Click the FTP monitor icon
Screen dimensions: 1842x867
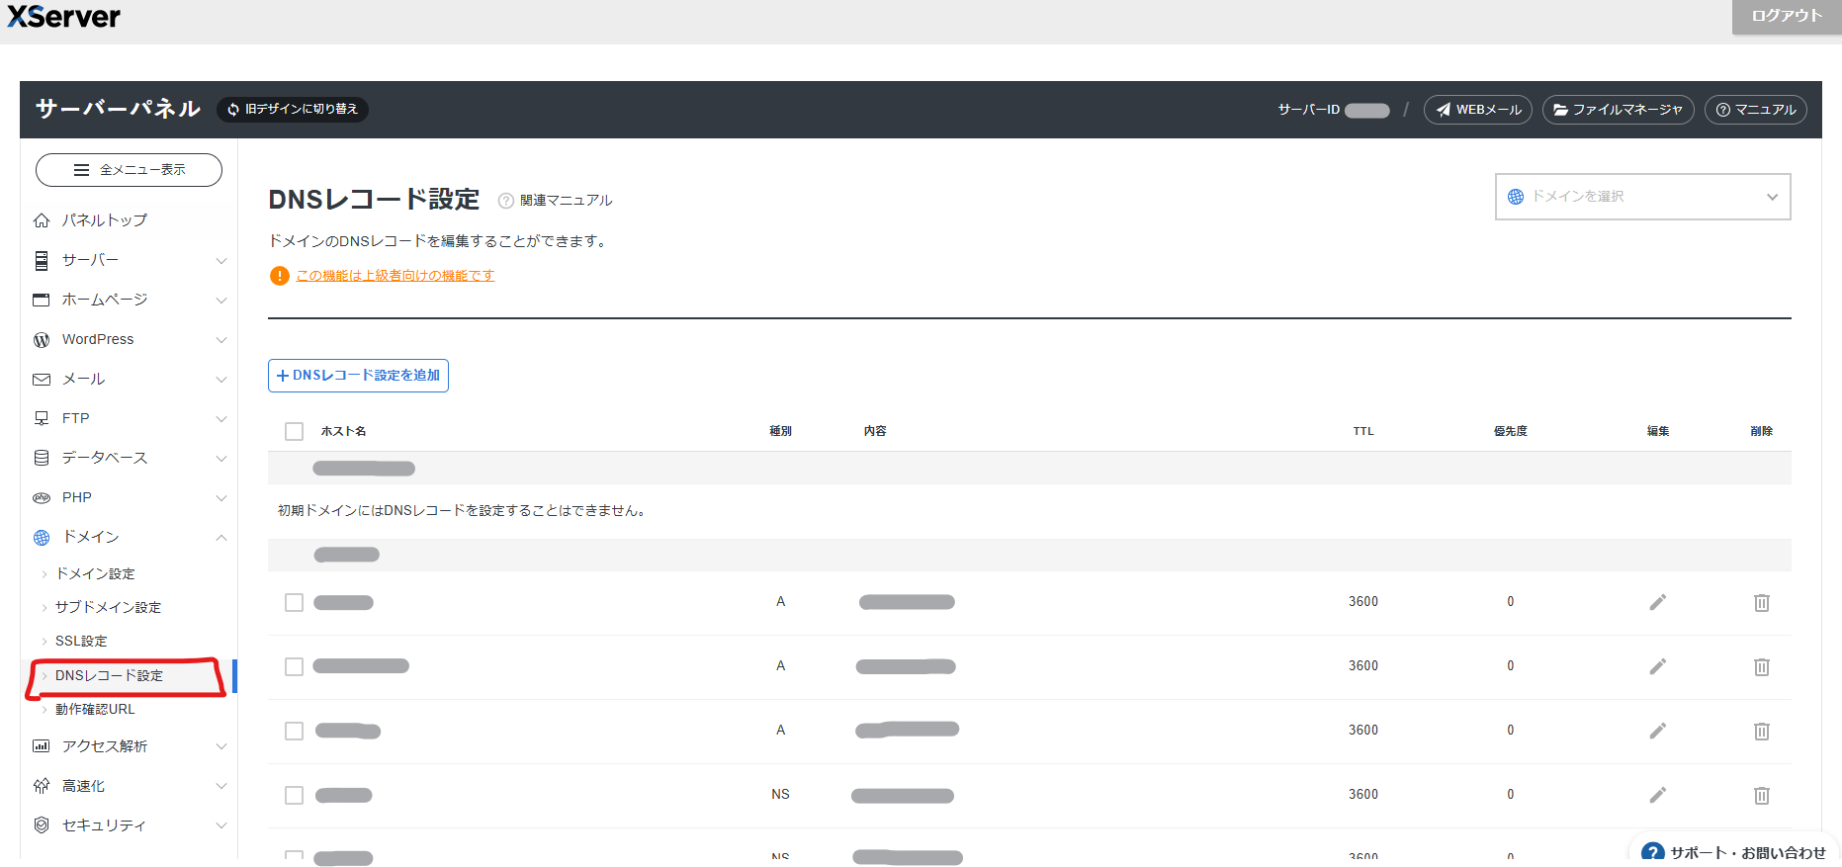pyautogui.click(x=42, y=418)
